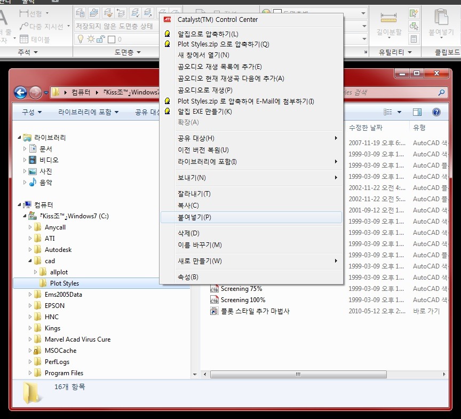Select Cut (T) in context menu
Screen dimensions: 461x419
tap(194, 194)
